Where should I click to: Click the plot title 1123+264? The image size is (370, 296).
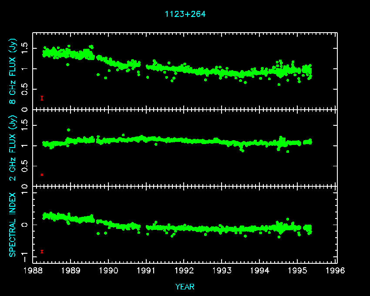[185, 14]
